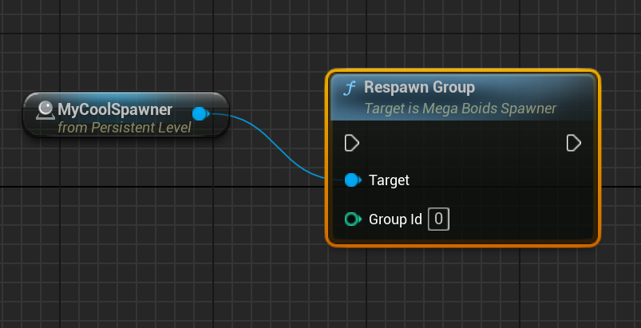Click empty node body right of Group Id field
Image resolution: width=641 pixels, height=328 pixels.
point(519,219)
